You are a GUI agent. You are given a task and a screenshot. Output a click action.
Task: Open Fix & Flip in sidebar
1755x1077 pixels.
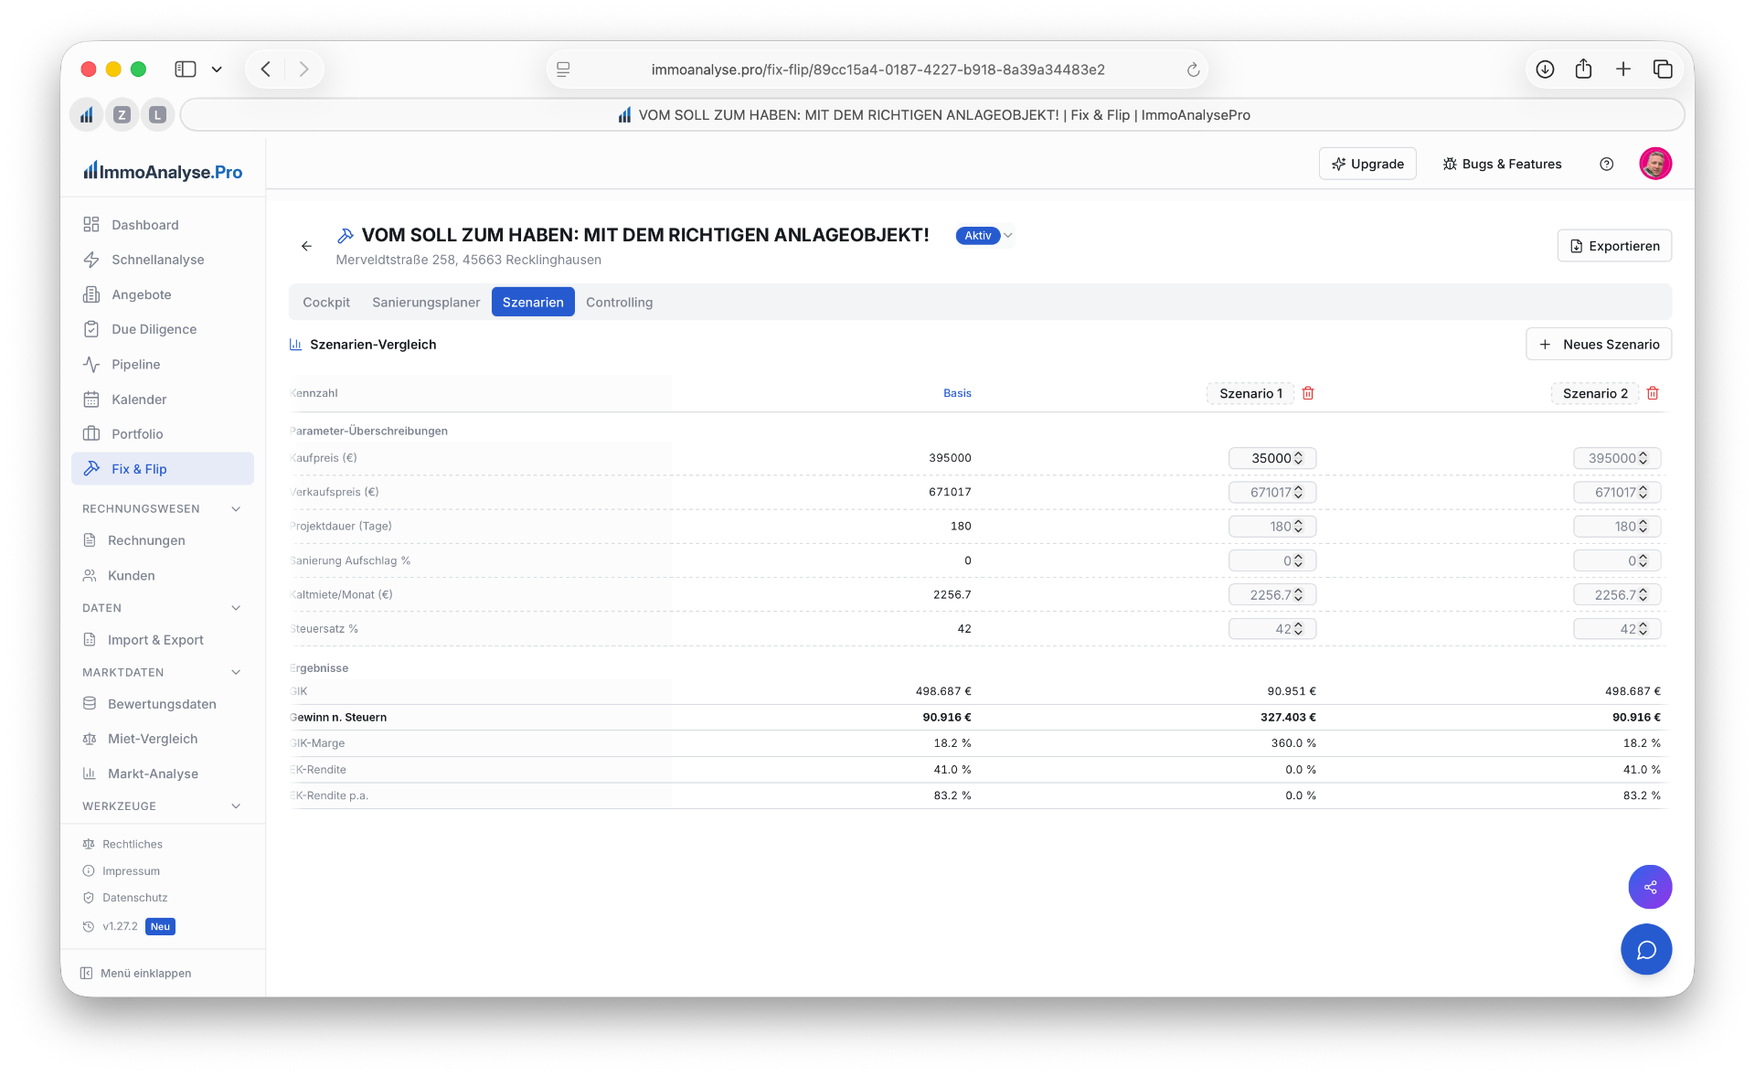[163, 469]
